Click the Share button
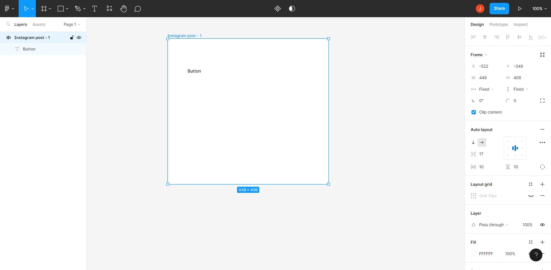The image size is (551, 270). tap(499, 8)
